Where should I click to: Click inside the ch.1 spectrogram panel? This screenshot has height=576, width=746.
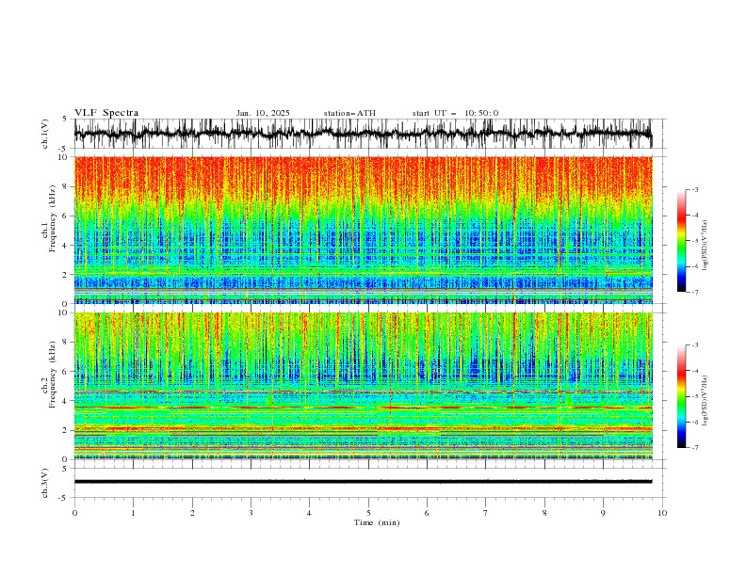(x=363, y=230)
